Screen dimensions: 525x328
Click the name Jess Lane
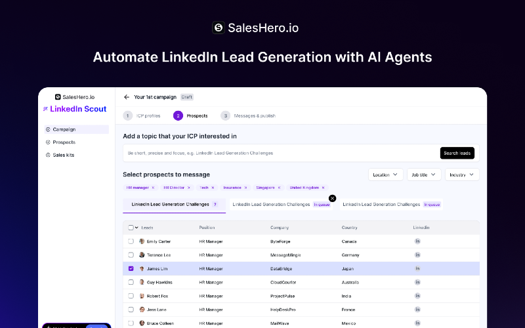(x=156, y=310)
